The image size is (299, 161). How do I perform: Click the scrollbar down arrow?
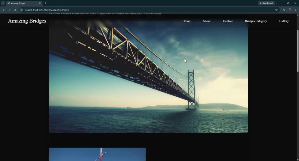tap(298, 160)
